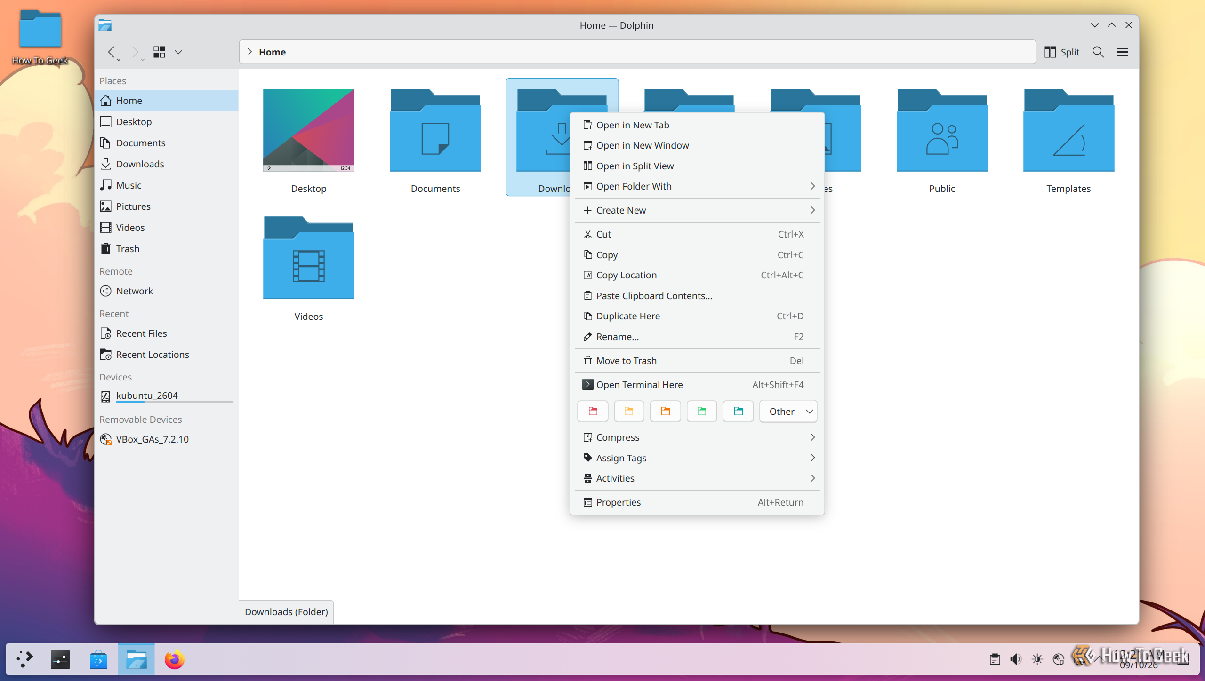Click Move to Trash
This screenshot has width=1205, height=681.
pyautogui.click(x=697, y=361)
